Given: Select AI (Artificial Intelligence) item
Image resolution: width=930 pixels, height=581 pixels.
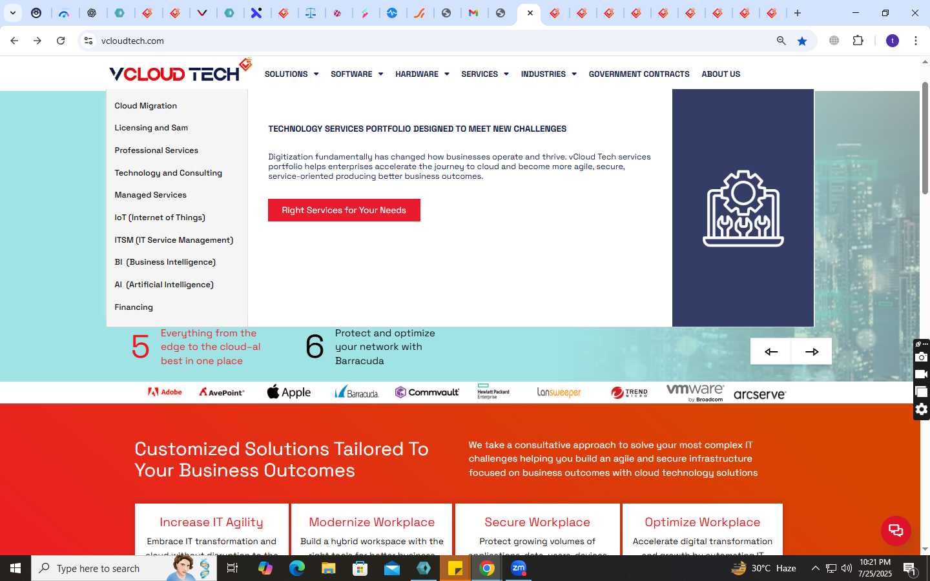Looking at the screenshot, I should click(164, 285).
